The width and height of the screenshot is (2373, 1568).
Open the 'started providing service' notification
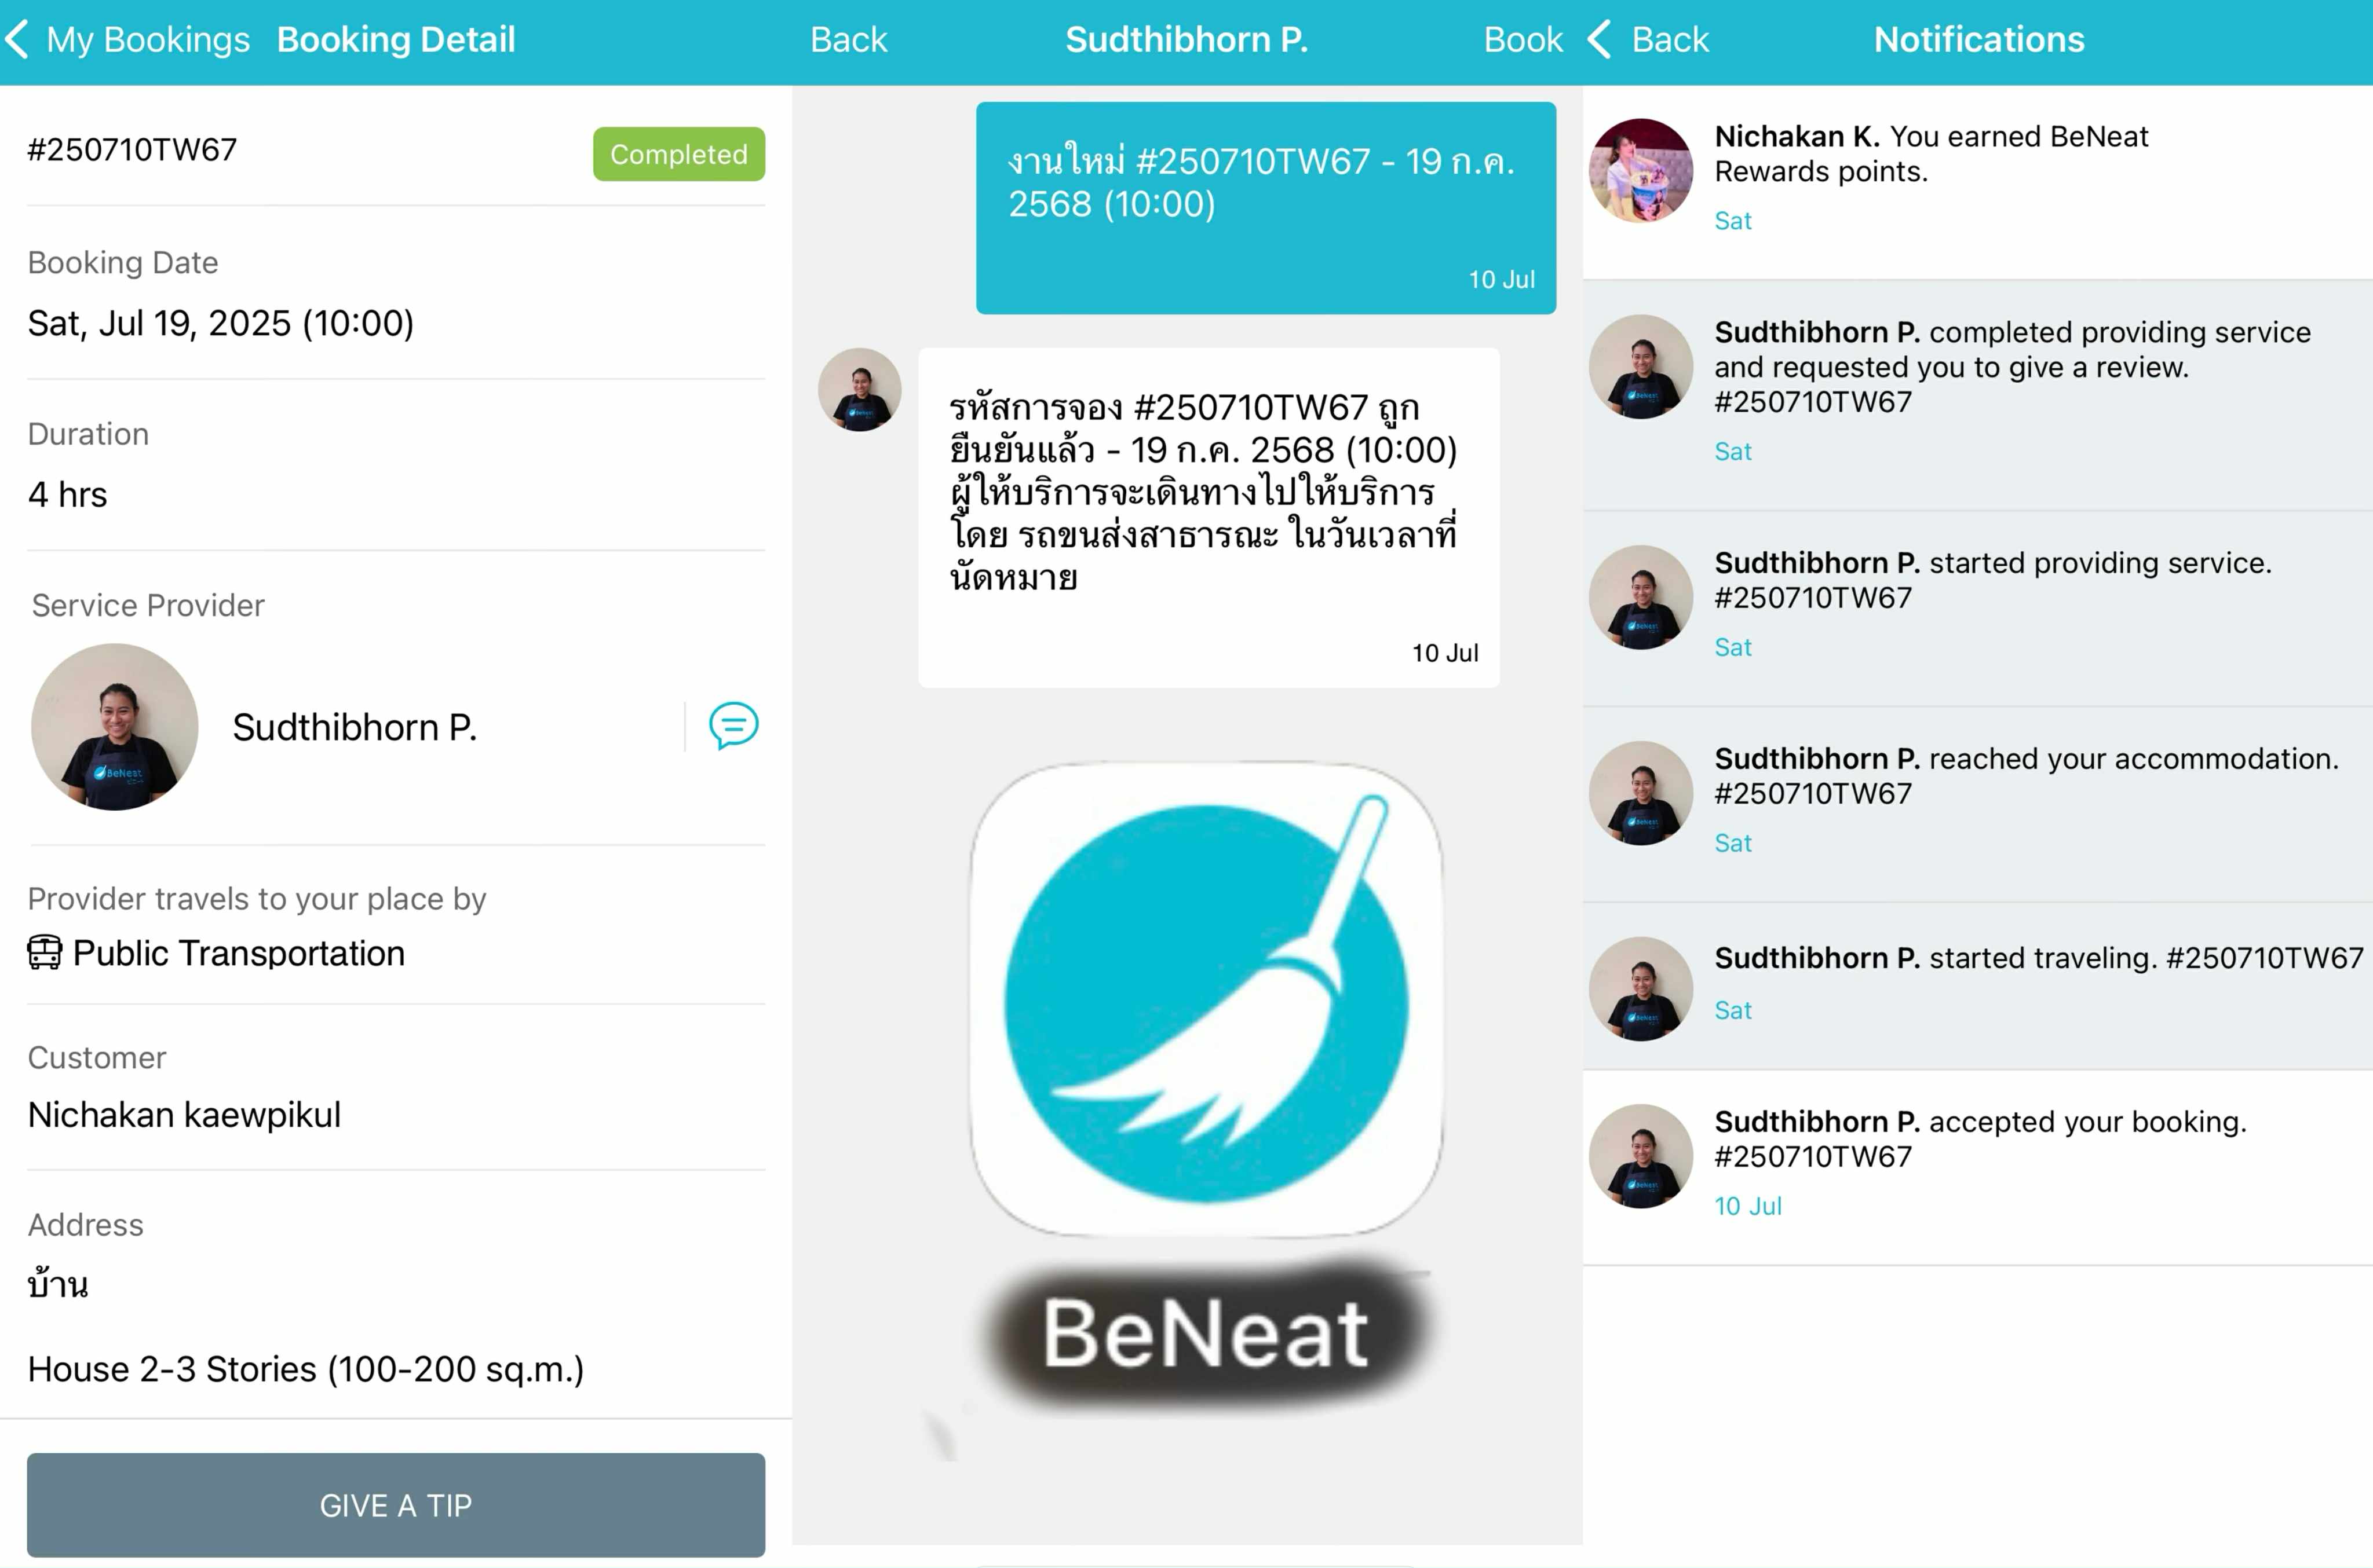(x=1978, y=609)
